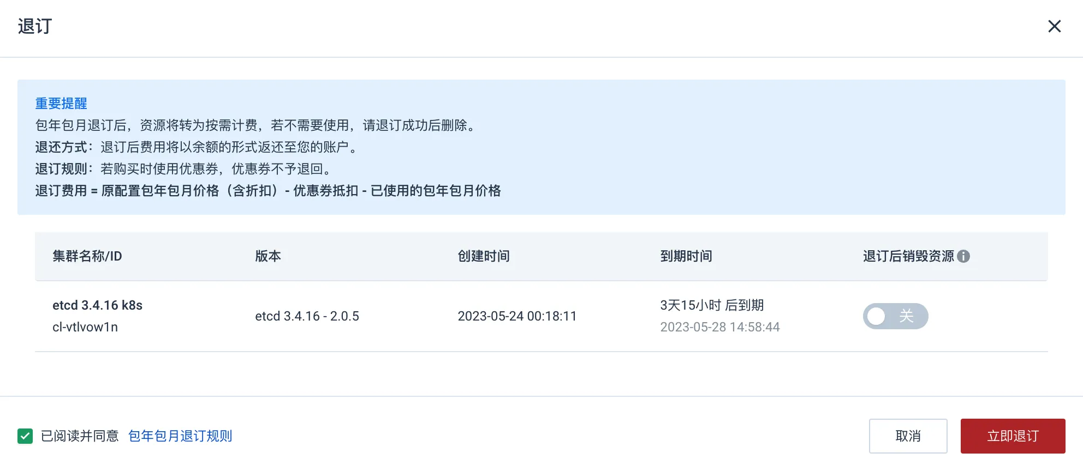Select cluster name etcd 3.4.16 k8s
The width and height of the screenshot is (1083, 471).
click(x=97, y=305)
